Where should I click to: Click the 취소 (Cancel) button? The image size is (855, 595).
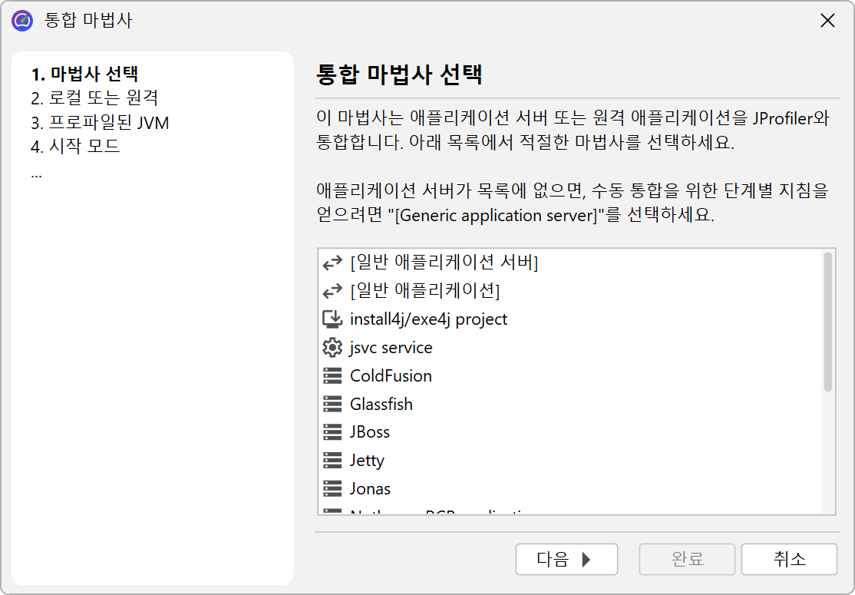point(789,559)
